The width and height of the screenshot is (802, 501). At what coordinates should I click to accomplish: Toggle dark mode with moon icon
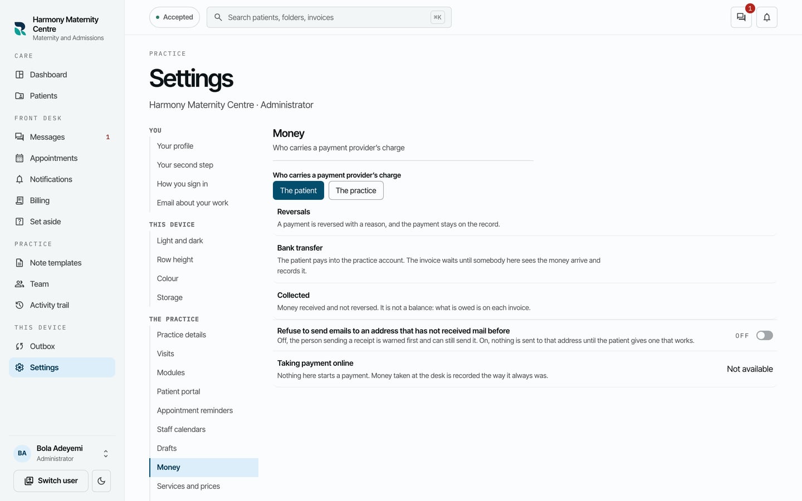click(x=101, y=481)
